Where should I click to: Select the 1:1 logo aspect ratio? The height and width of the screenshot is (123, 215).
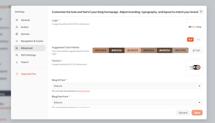(198, 40)
